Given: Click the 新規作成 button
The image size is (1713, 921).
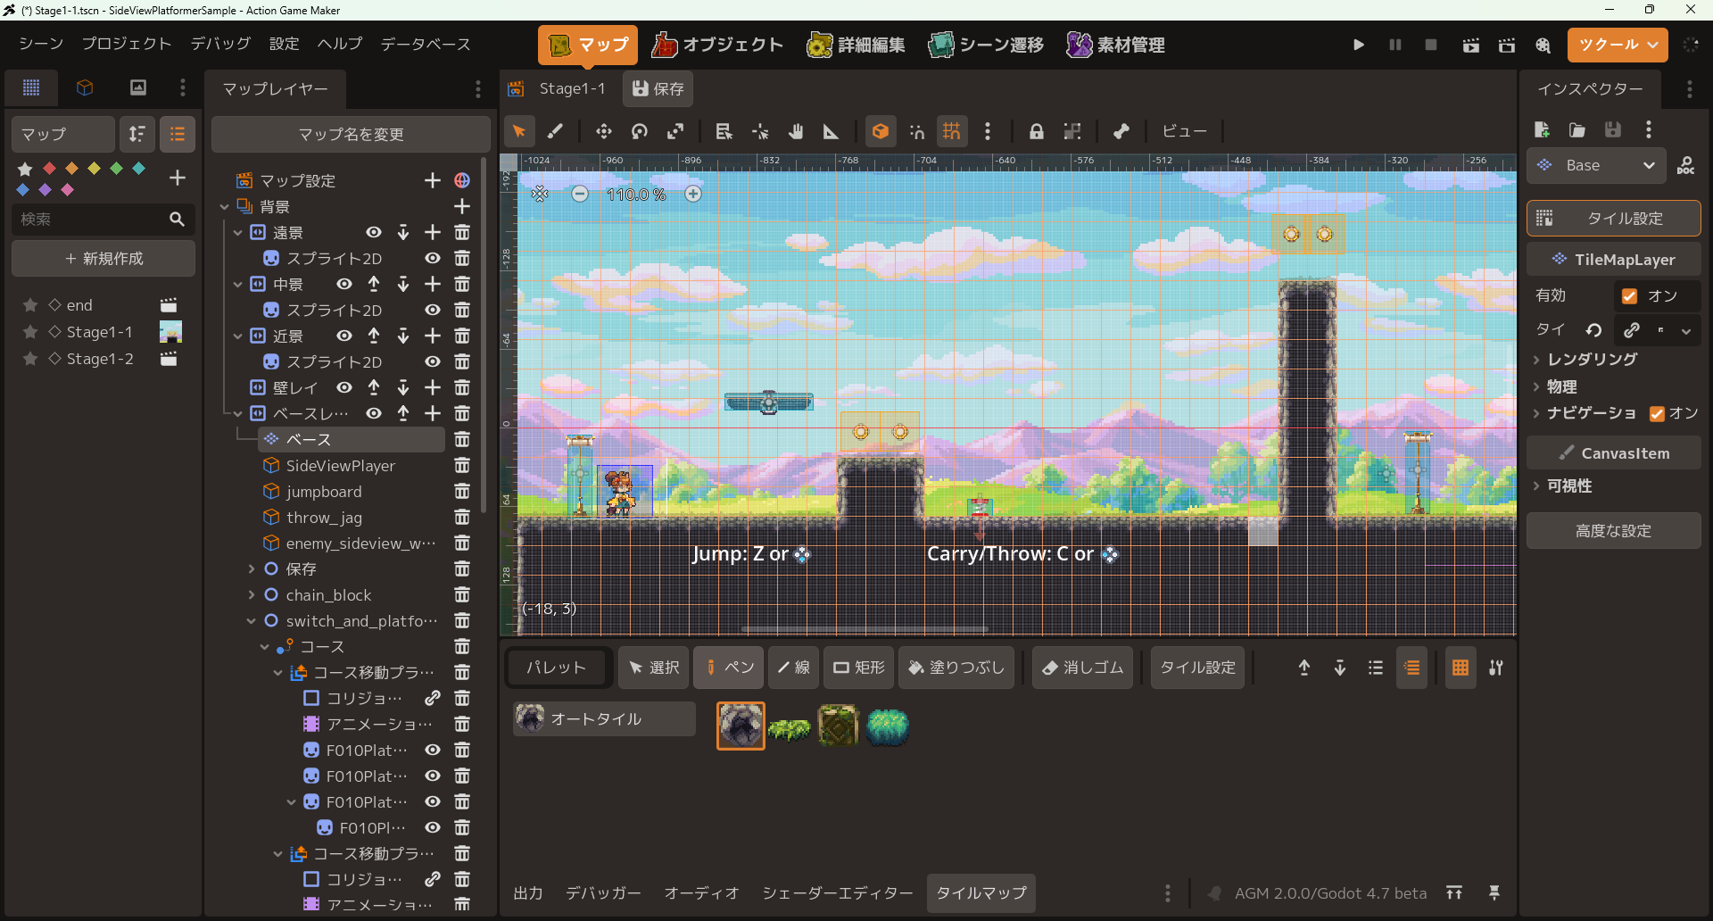Looking at the screenshot, I should (103, 259).
